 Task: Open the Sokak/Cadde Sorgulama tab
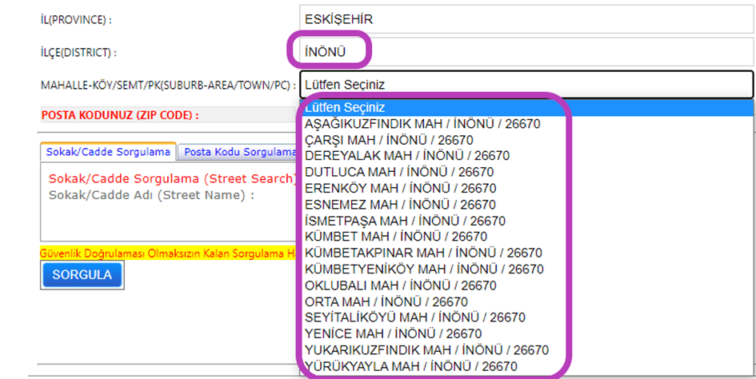pos(108,151)
